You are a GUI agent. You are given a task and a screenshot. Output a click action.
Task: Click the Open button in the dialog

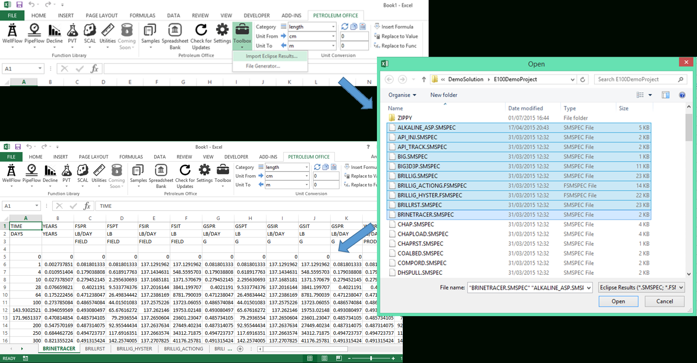click(618, 301)
